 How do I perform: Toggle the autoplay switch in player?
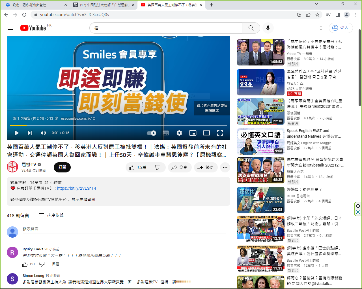coord(152,133)
